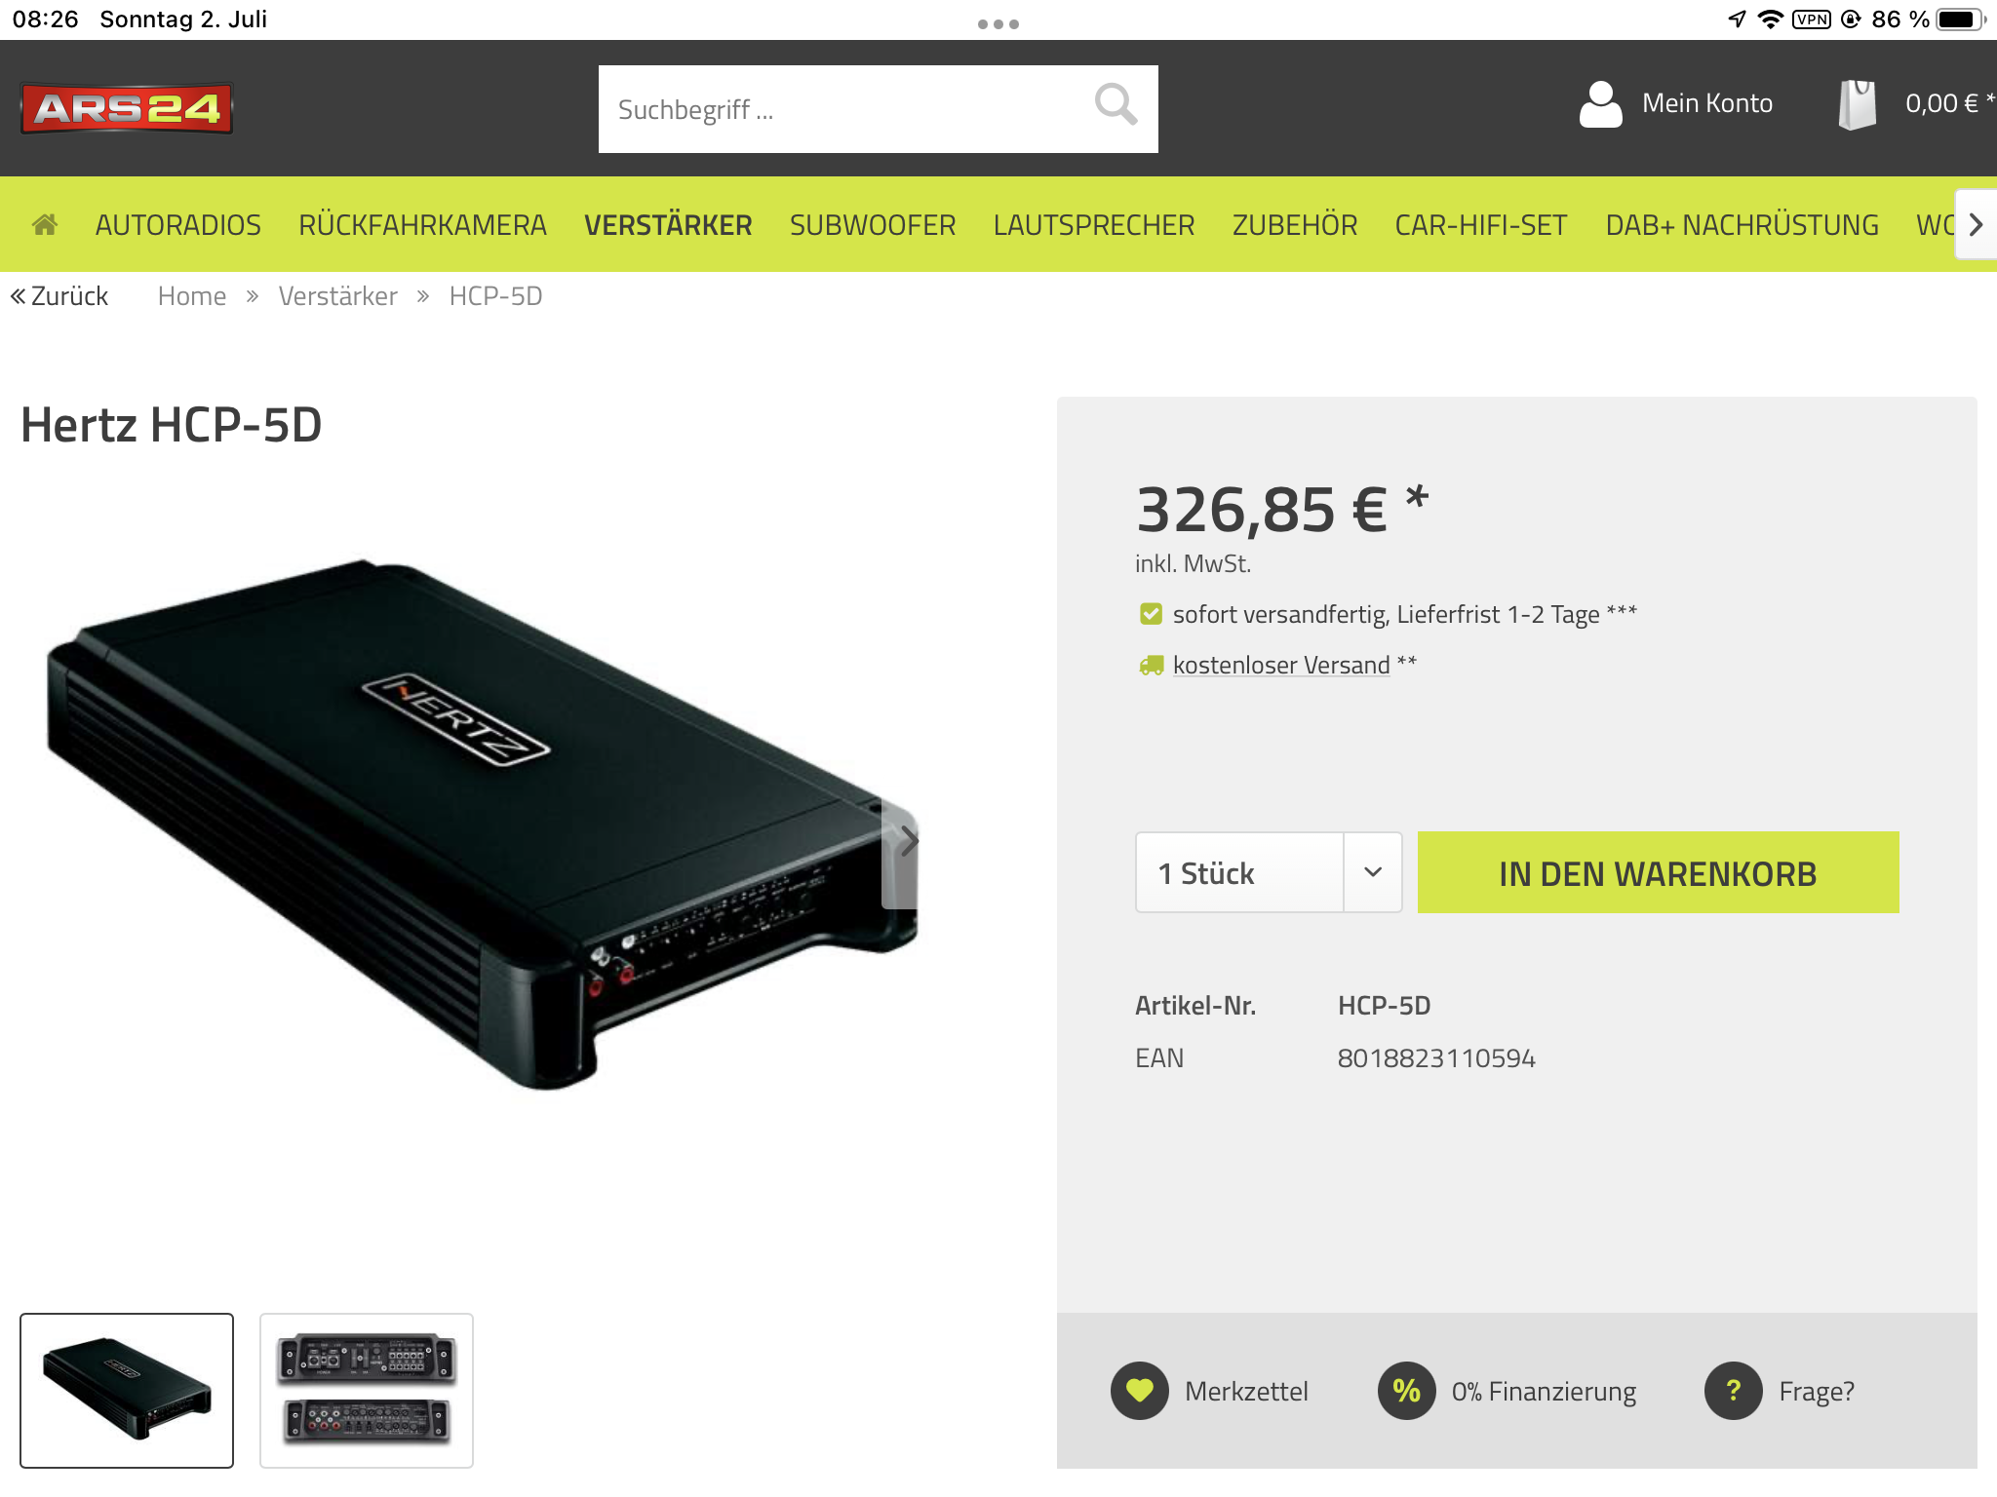Go to the home icon in navigation
Screen dimensions: 1997x1497
click(x=45, y=225)
